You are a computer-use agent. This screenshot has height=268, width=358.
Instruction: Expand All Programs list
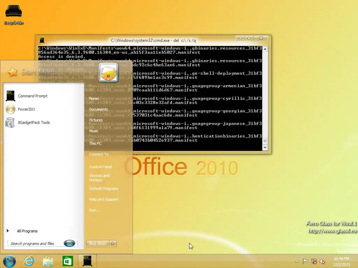coord(27,231)
